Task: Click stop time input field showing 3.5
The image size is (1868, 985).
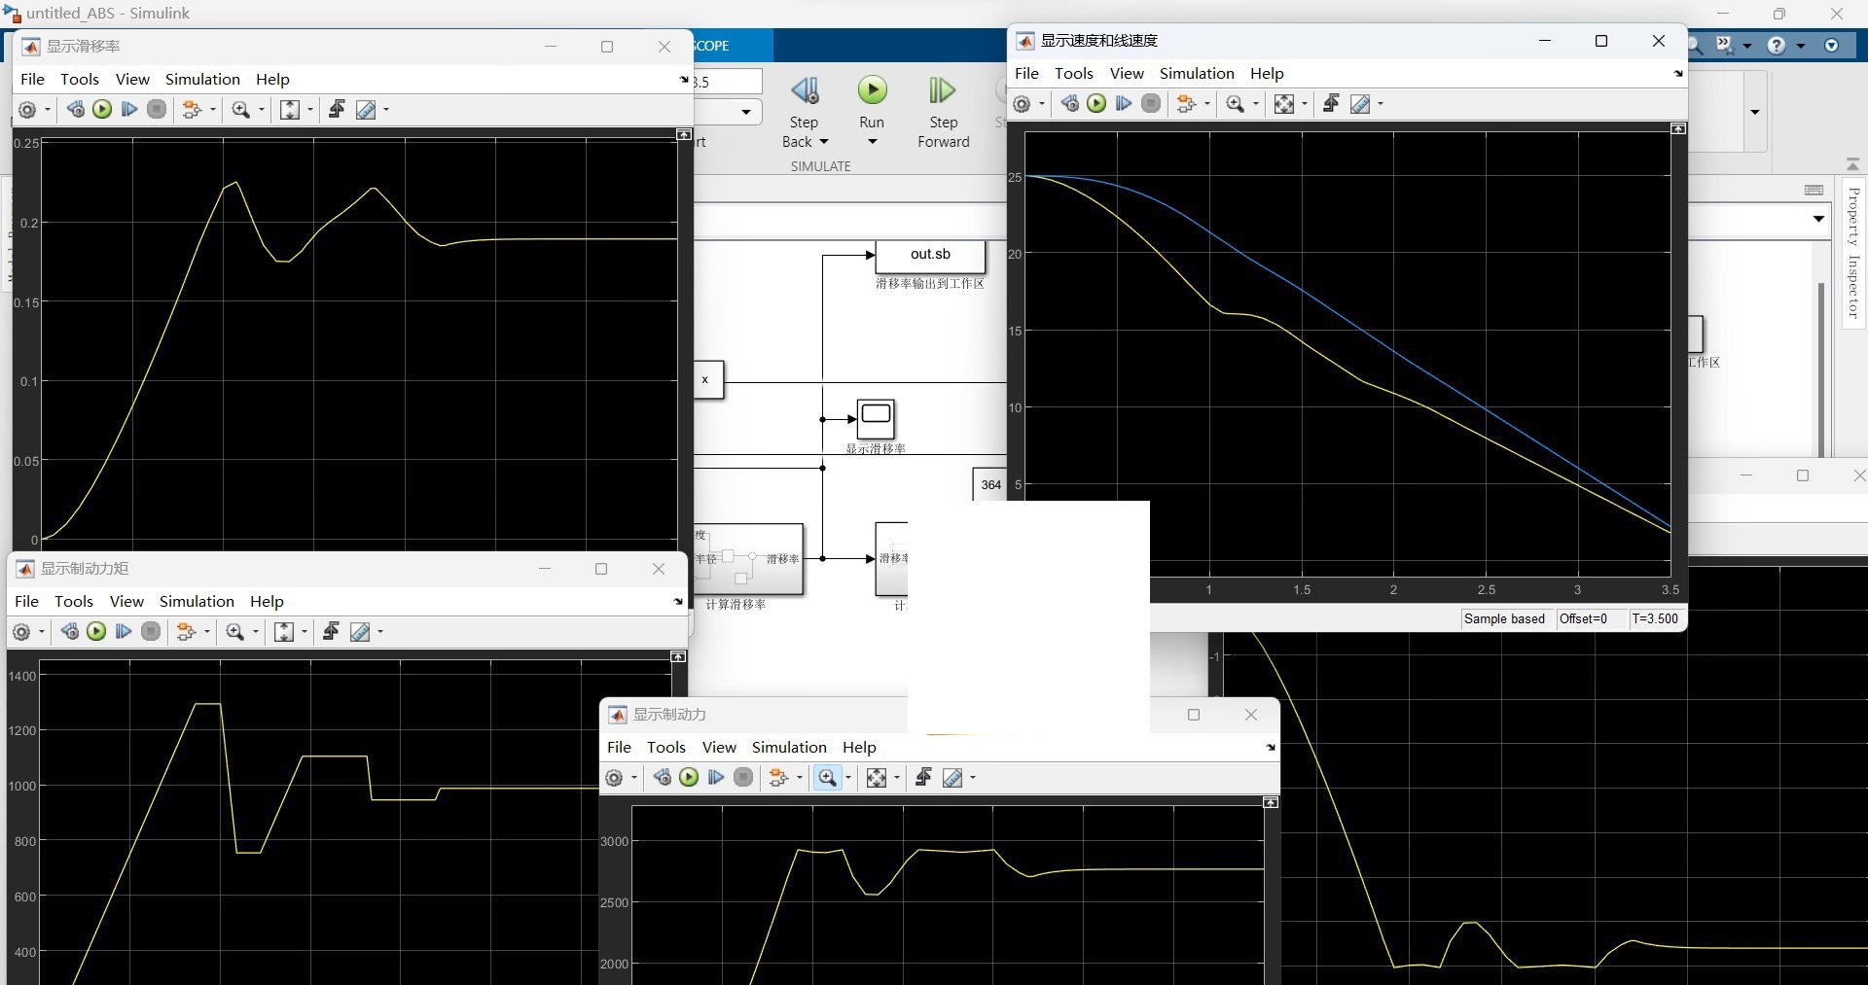Action: (728, 82)
